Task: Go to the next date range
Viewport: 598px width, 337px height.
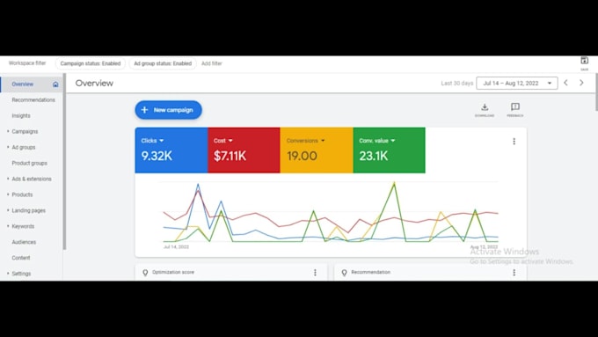Action: 581,83
